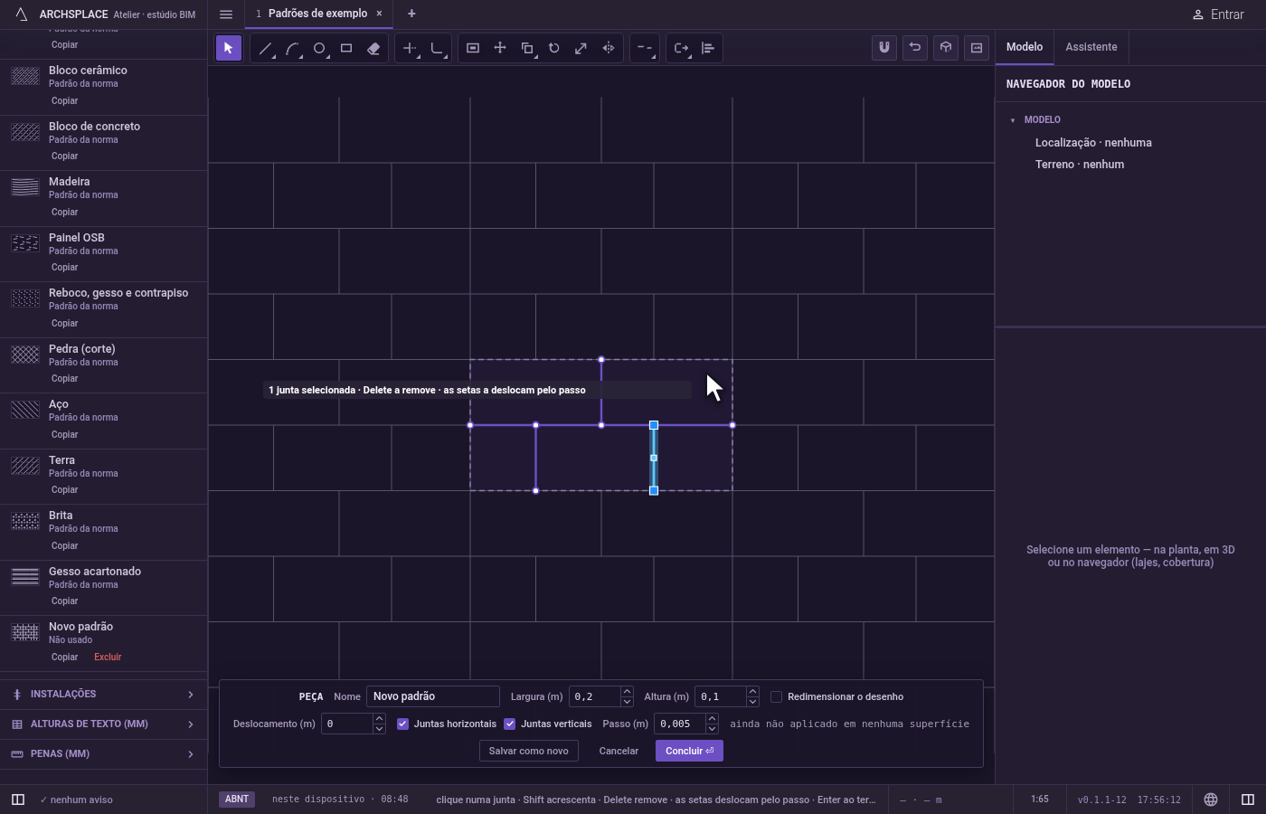The image size is (1266, 814).
Task: Toggle the left sidebar panel icon in status bar
Action: (x=17, y=800)
